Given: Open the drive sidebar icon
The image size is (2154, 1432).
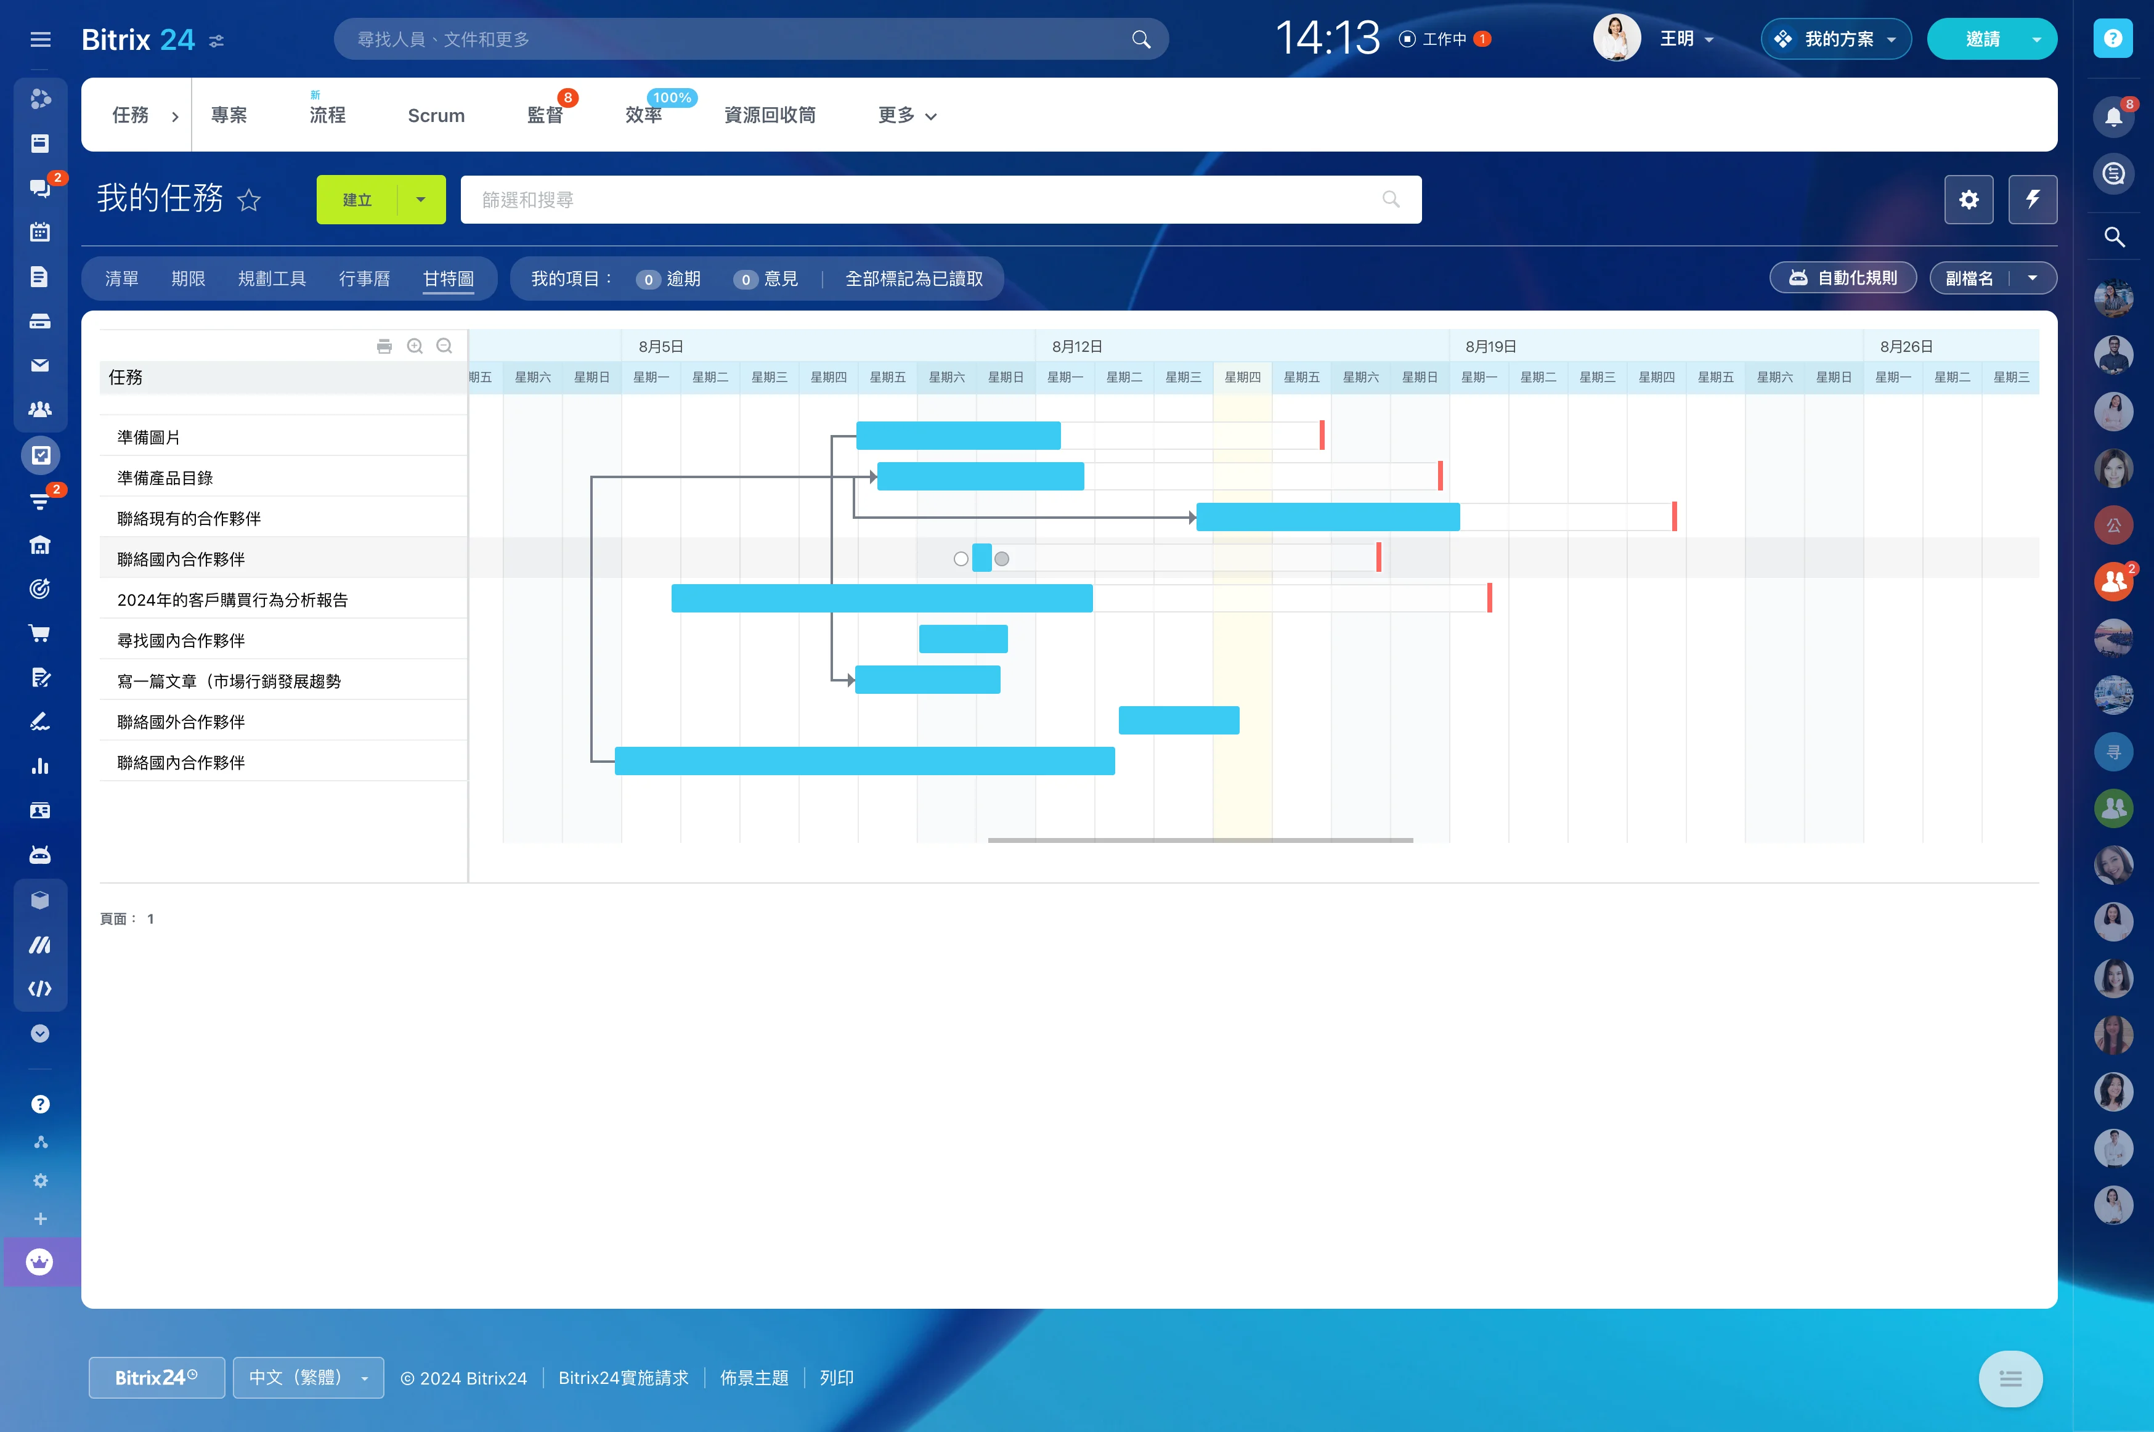Looking at the screenshot, I should coord(40,322).
